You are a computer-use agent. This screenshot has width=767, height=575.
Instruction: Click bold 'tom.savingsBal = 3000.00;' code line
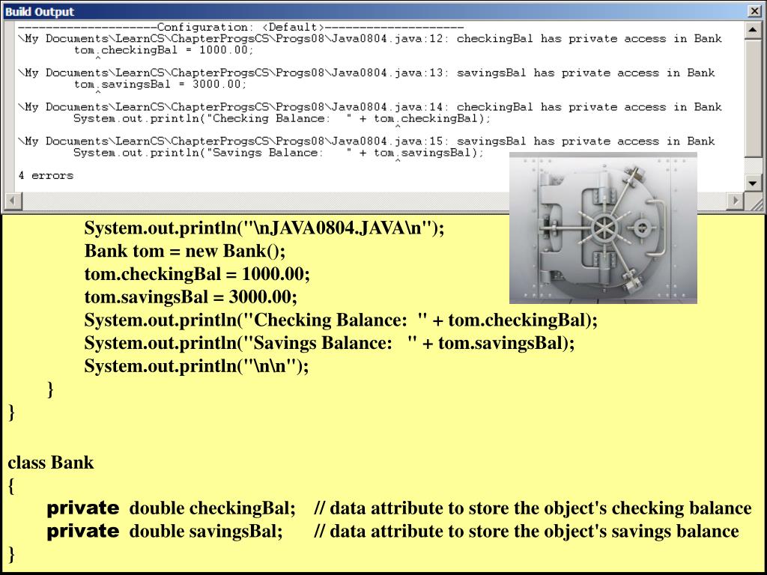191,297
